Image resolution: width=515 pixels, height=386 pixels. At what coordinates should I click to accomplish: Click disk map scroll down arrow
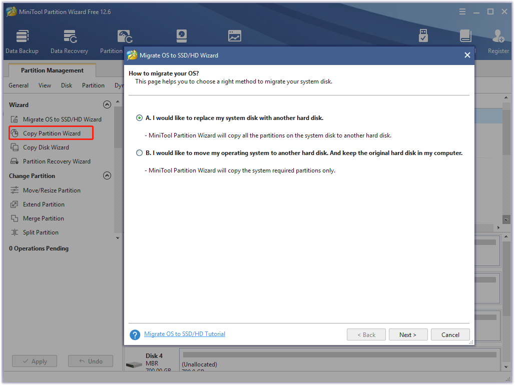click(x=506, y=366)
